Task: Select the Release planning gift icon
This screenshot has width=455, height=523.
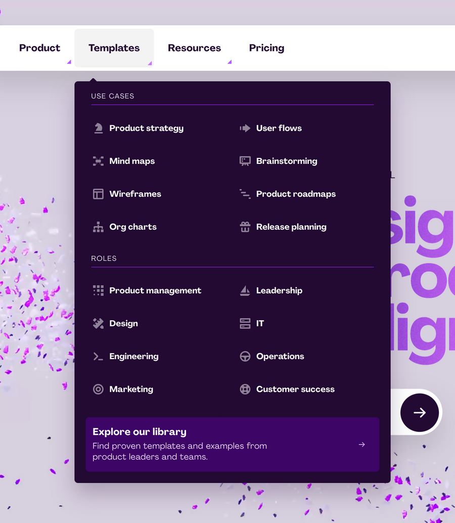Action: coord(245,227)
